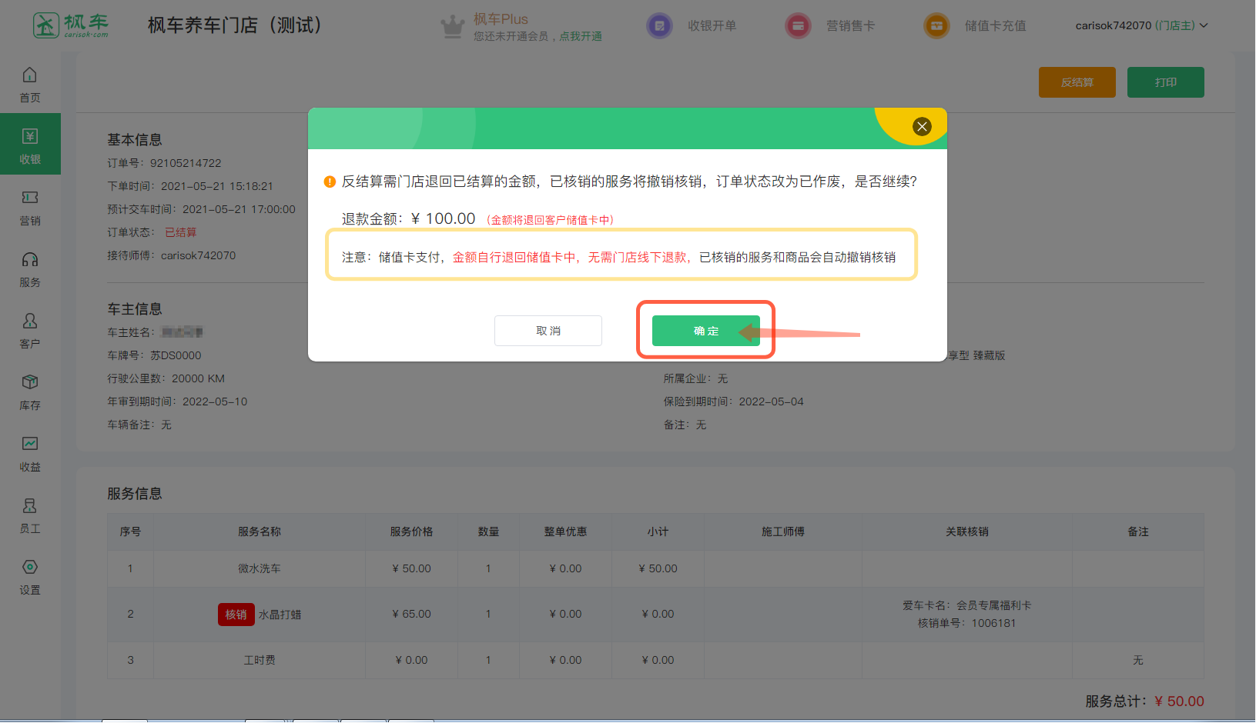Click the 储值卡充值 orange icon
Viewport: 1256px width, 723px height.
click(936, 26)
